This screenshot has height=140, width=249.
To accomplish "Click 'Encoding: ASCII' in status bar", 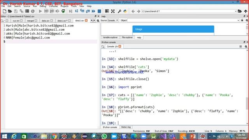I will (x=186, y=131).
